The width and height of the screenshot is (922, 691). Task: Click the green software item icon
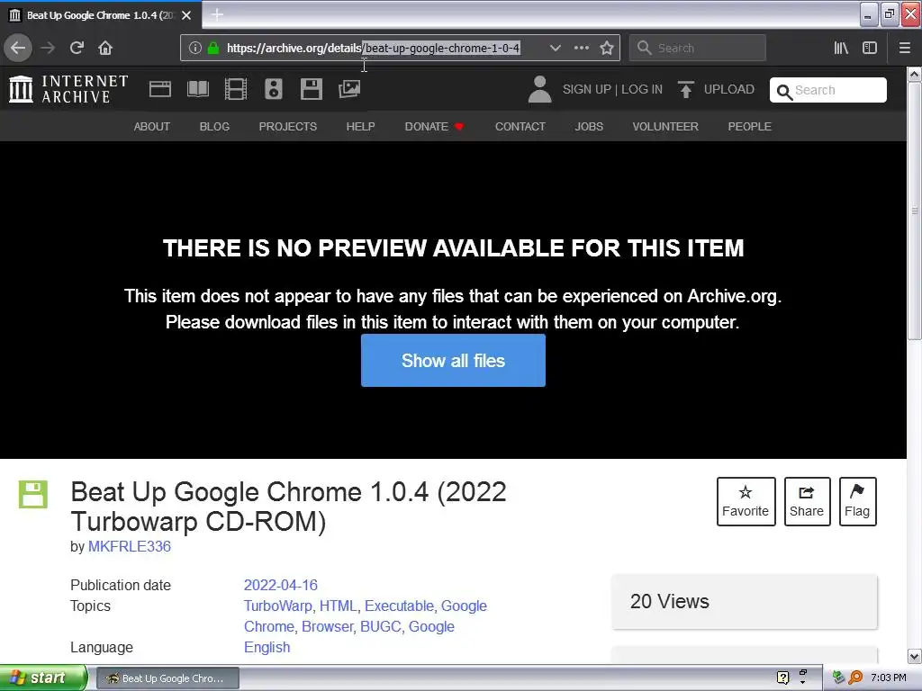pos(33,494)
